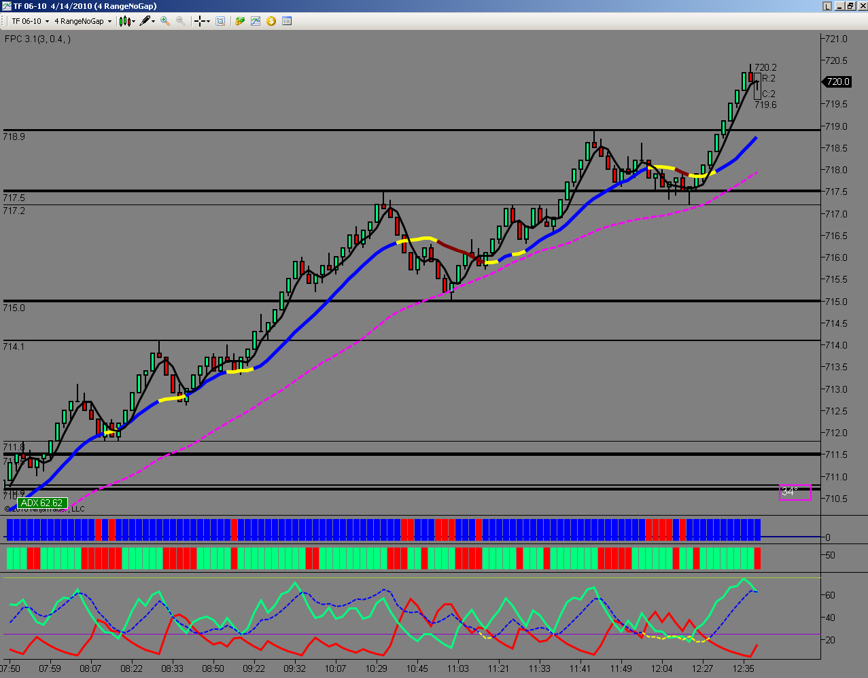Click the 716.0 price axis label
868x678 pixels.
pos(837,257)
